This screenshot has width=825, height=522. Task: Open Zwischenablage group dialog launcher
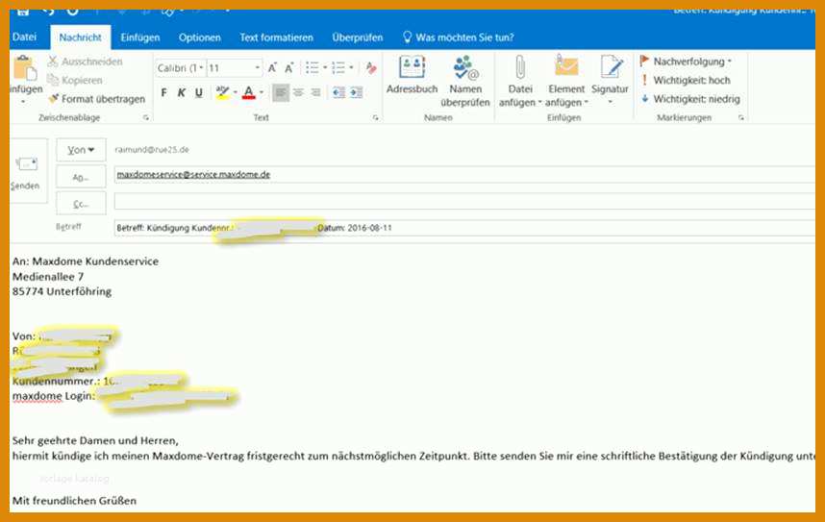146,118
